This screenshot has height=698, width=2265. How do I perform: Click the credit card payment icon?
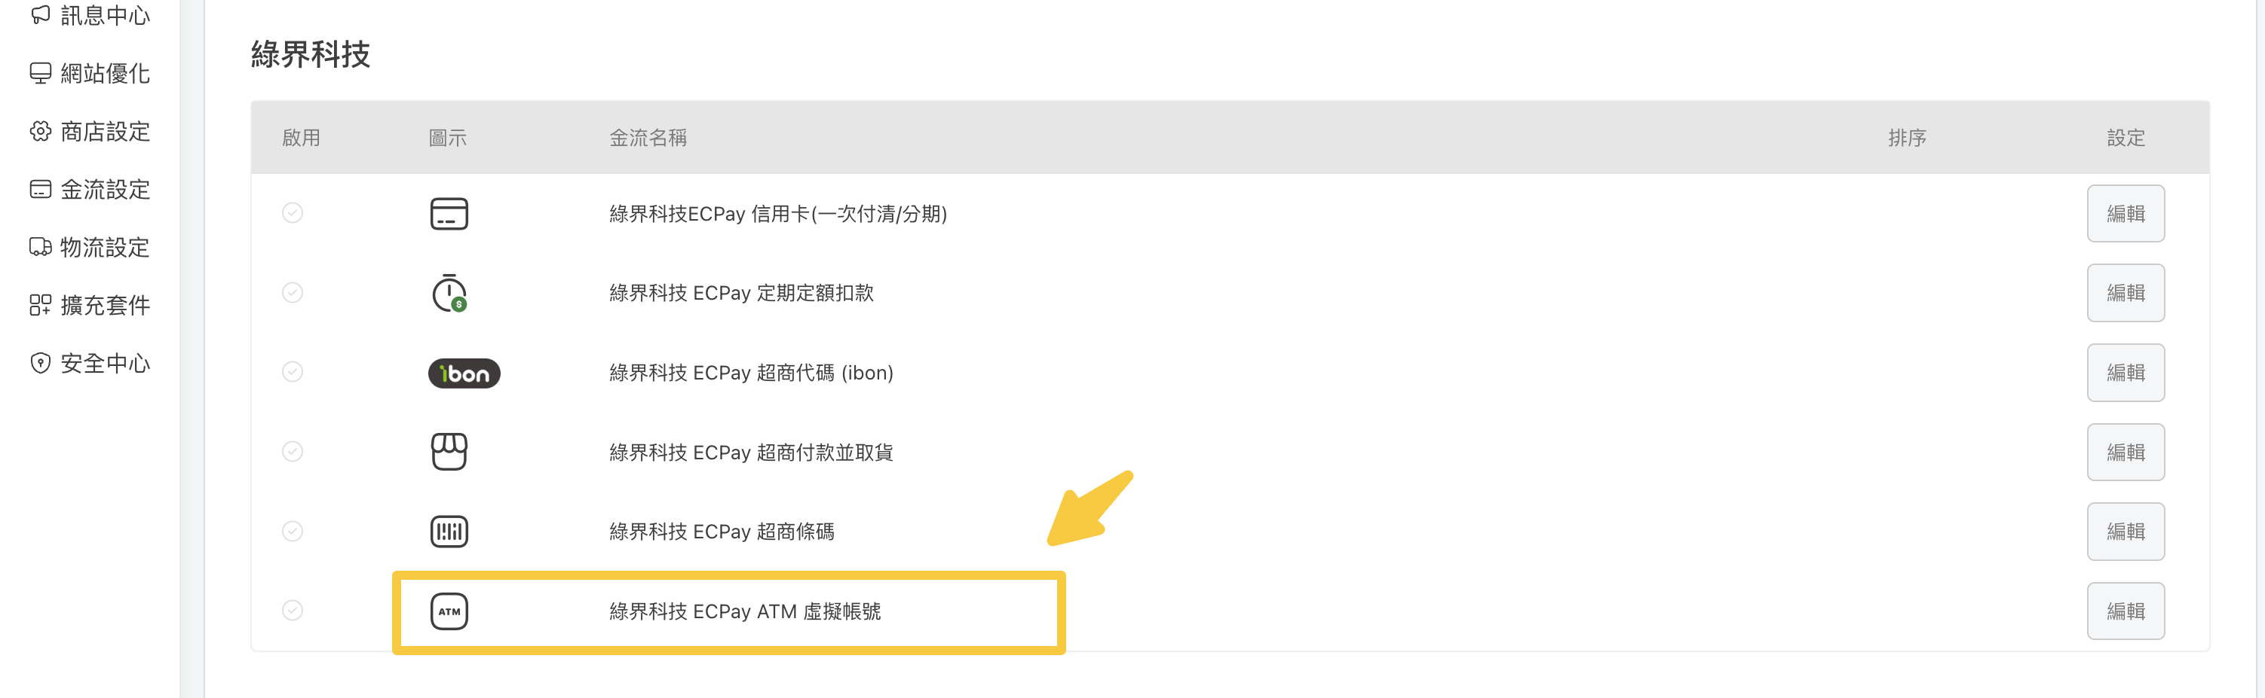click(x=449, y=213)
